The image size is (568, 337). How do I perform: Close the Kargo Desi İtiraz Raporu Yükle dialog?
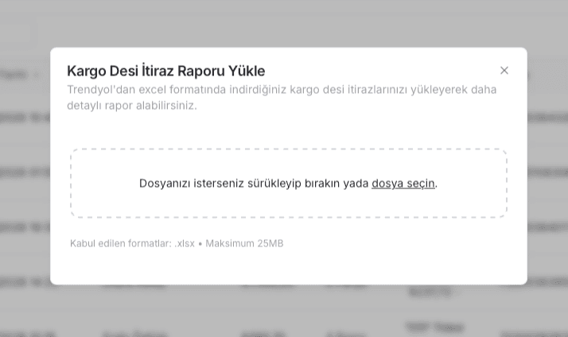pyautogui.click(x=504, y=71)
